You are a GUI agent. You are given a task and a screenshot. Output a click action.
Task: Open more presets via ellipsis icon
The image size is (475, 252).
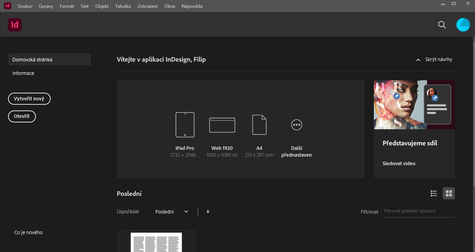[296, 125]
